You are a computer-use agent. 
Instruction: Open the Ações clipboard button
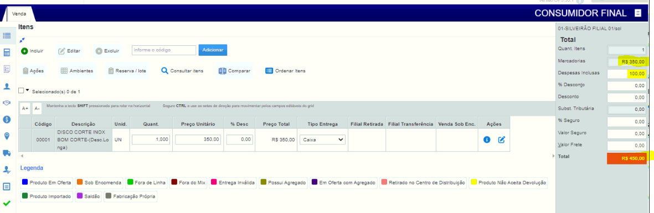click(33, 71)
